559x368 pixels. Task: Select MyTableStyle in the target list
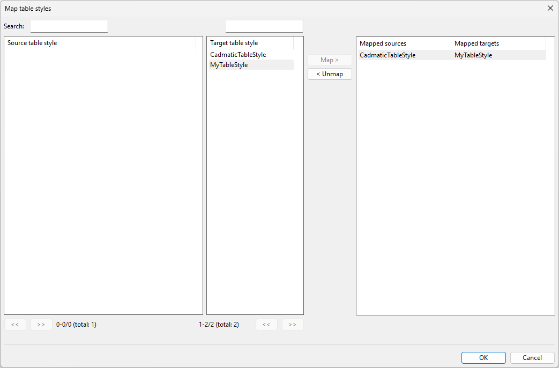(229, 65)
